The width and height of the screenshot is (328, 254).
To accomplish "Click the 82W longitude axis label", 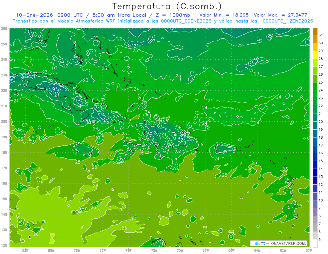I will [x=25, y=250].
